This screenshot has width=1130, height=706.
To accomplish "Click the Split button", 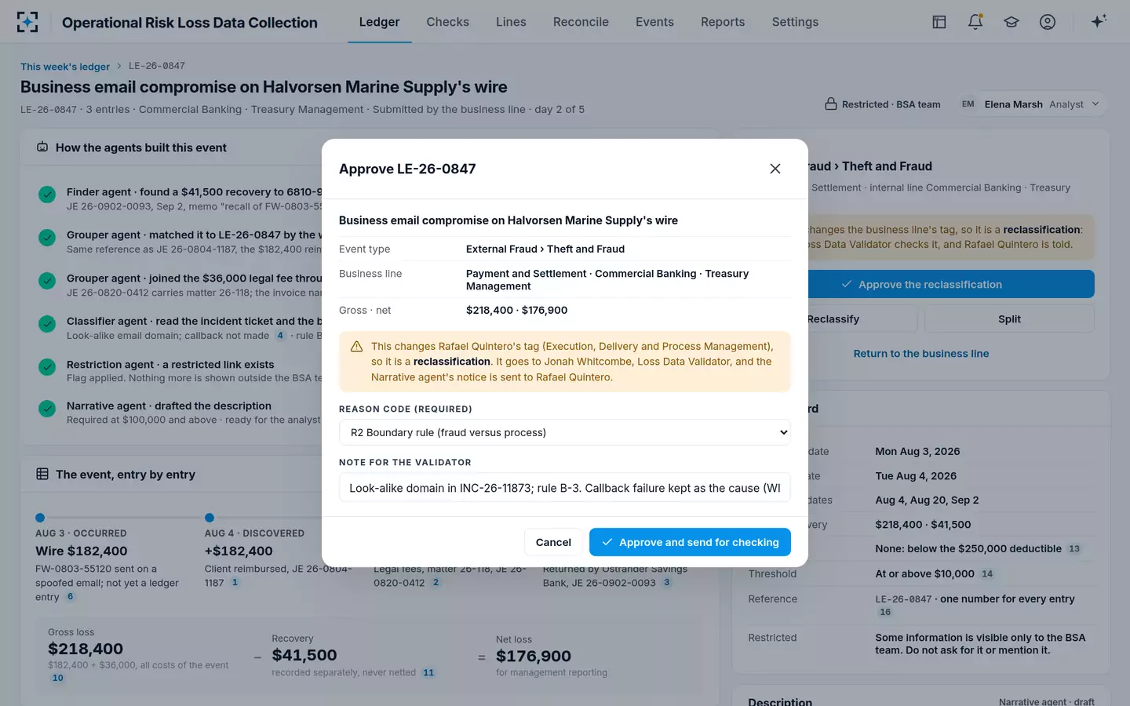I will point(1009,319).
